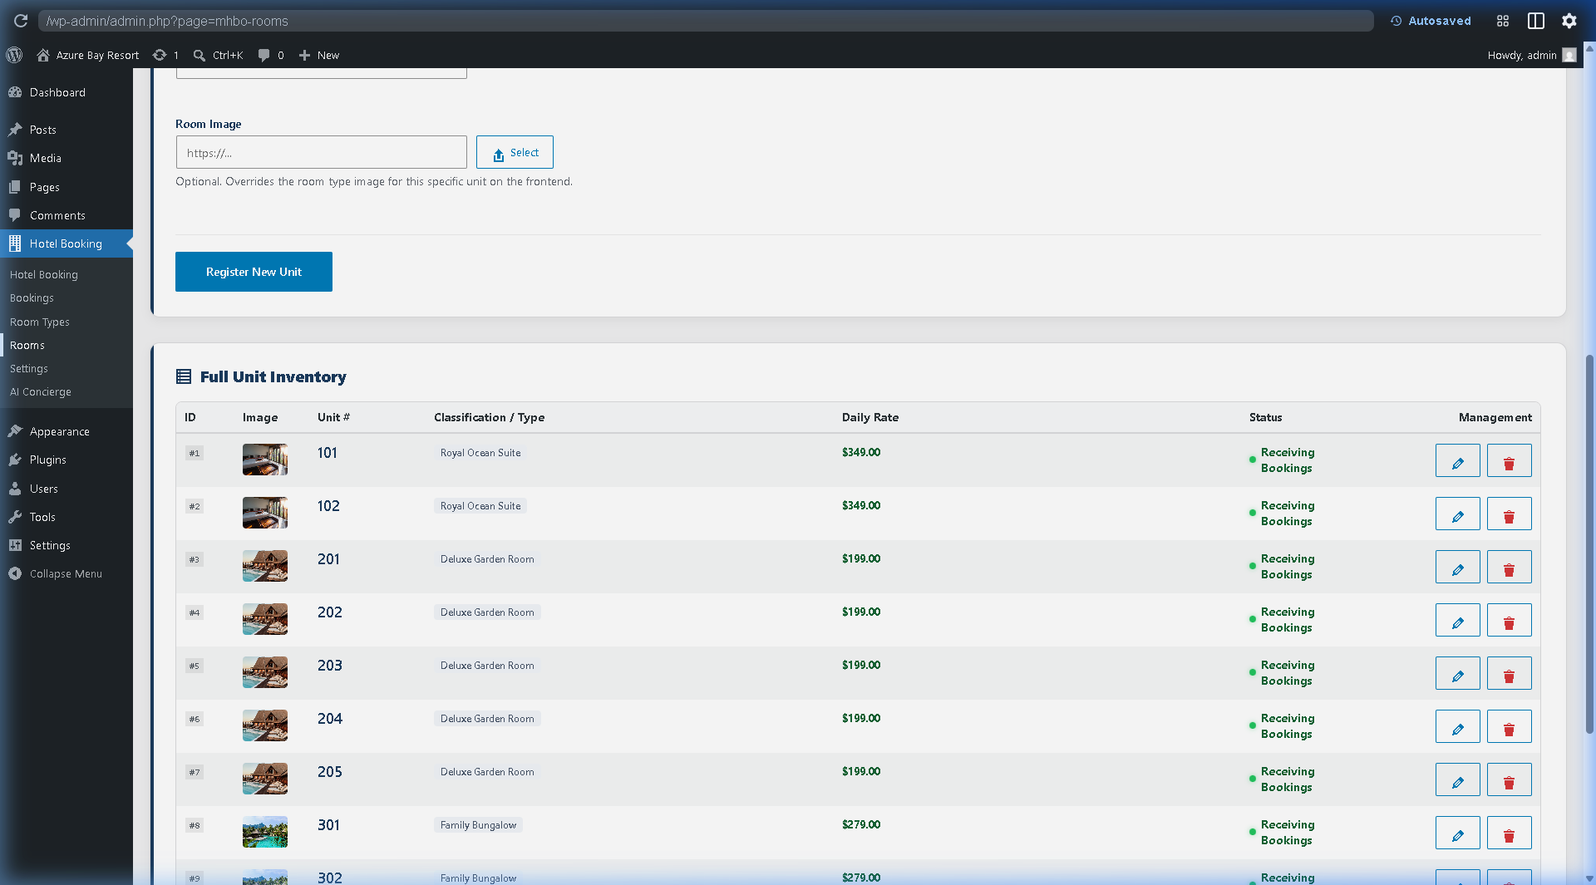Screen dimensions: 1596x885
Task: Click the unit 301 bungalow thumbnail
Action: click(x=265, y=832)
